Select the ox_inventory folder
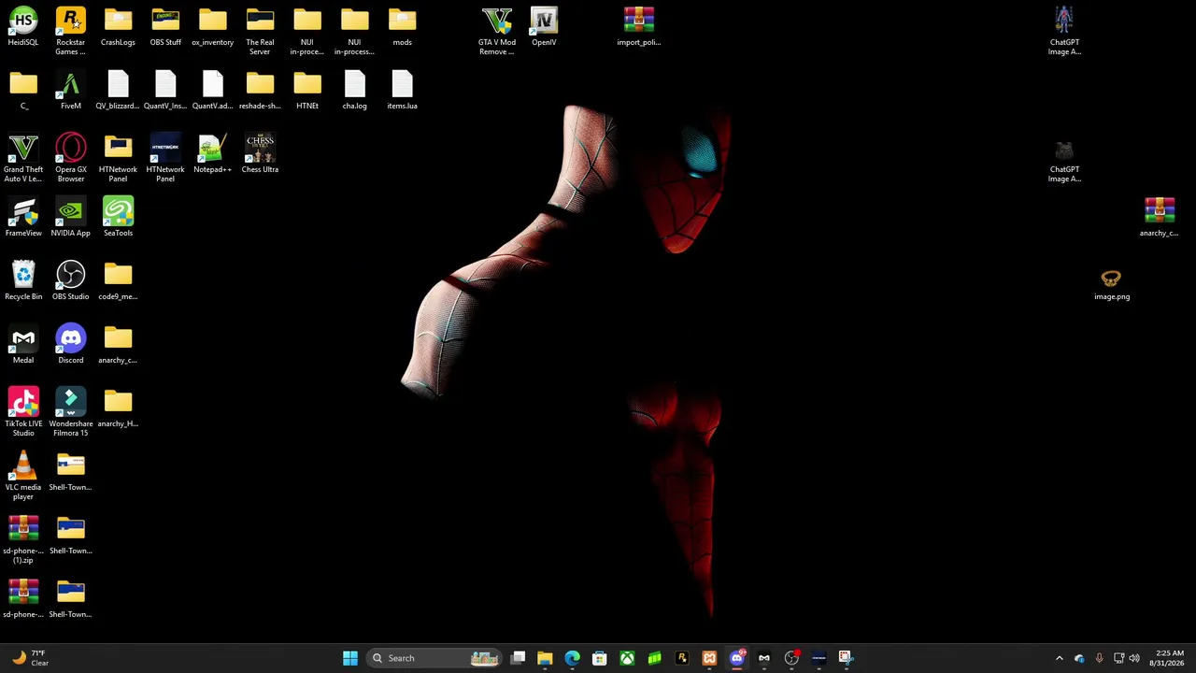Viewport: 1196px width, 673px height. point(213,27)
